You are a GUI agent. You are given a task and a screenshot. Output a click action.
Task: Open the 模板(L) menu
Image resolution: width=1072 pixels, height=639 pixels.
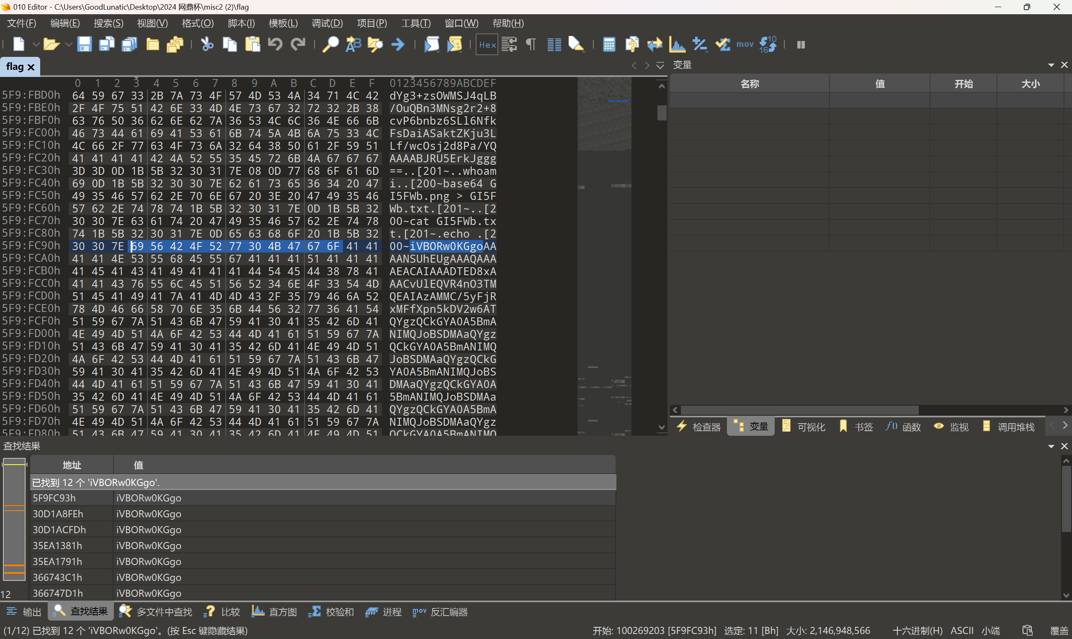click(x=283, y=23)
